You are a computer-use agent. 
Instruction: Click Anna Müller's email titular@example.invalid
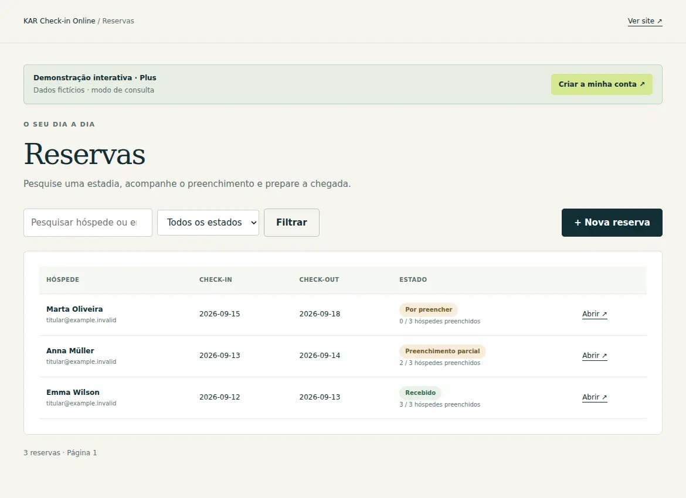click(81, 361)
